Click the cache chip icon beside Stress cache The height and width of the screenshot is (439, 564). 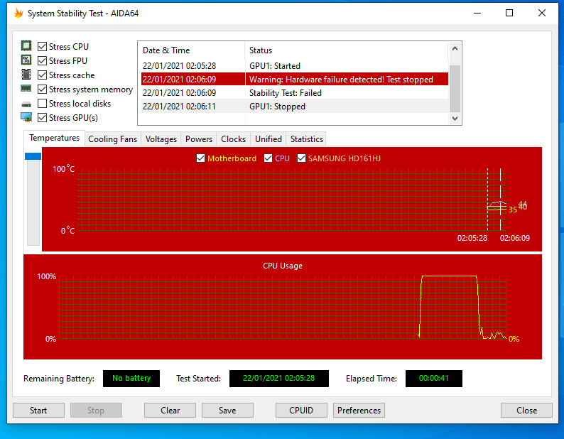pos(26,75)
